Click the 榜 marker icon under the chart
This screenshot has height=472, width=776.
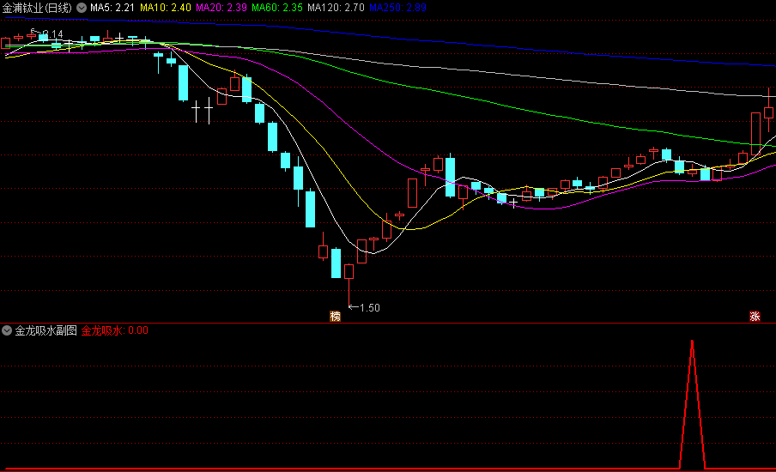pyautogui.click(x=335, y=316)
